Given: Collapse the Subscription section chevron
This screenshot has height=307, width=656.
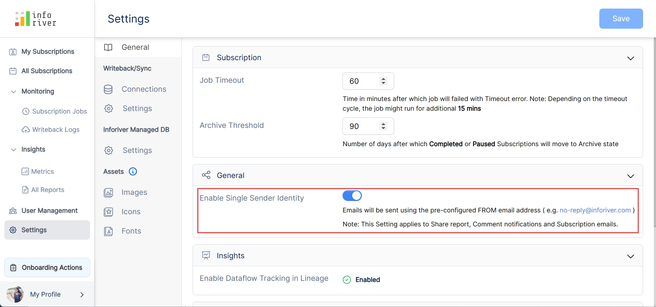Looking at the screenshot, I should pyautogui.click(x=630, y=58).
